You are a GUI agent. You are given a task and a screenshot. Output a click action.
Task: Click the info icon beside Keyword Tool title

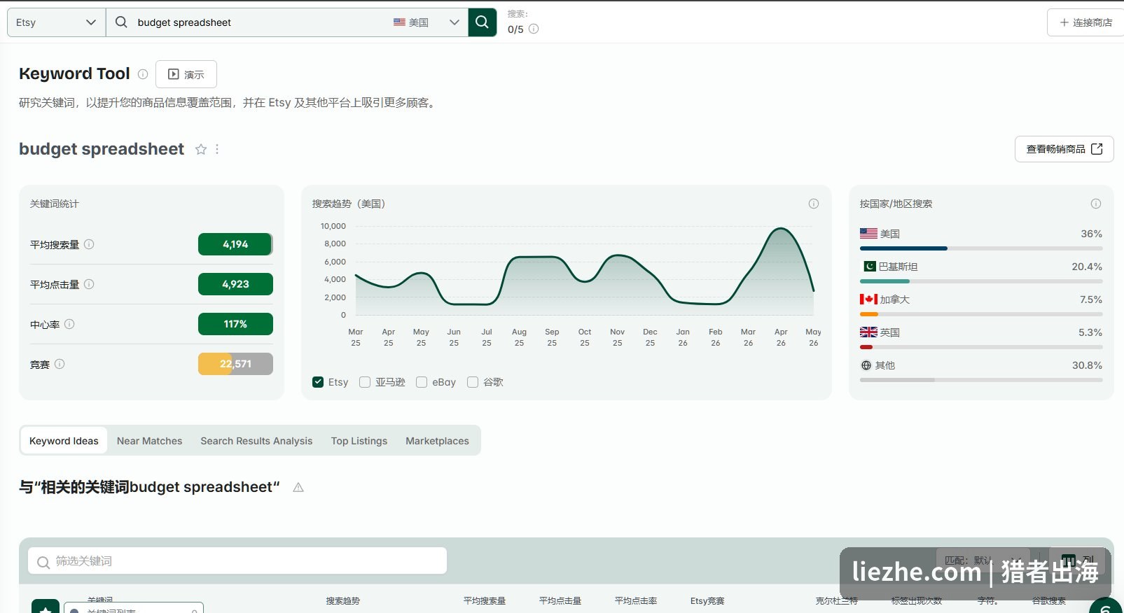coord(143,73)
